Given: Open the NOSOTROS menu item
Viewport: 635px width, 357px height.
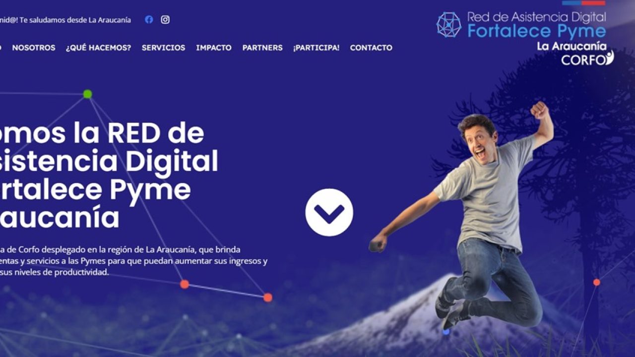Looking at the screenshot, I should 34,48.
